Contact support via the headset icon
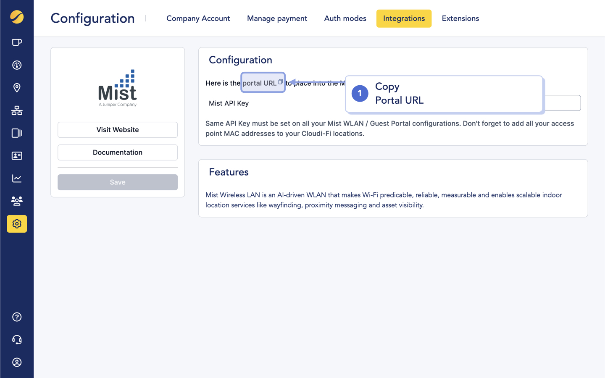The height and width of the screenshot is (378, 605). (x=17, y=339)
